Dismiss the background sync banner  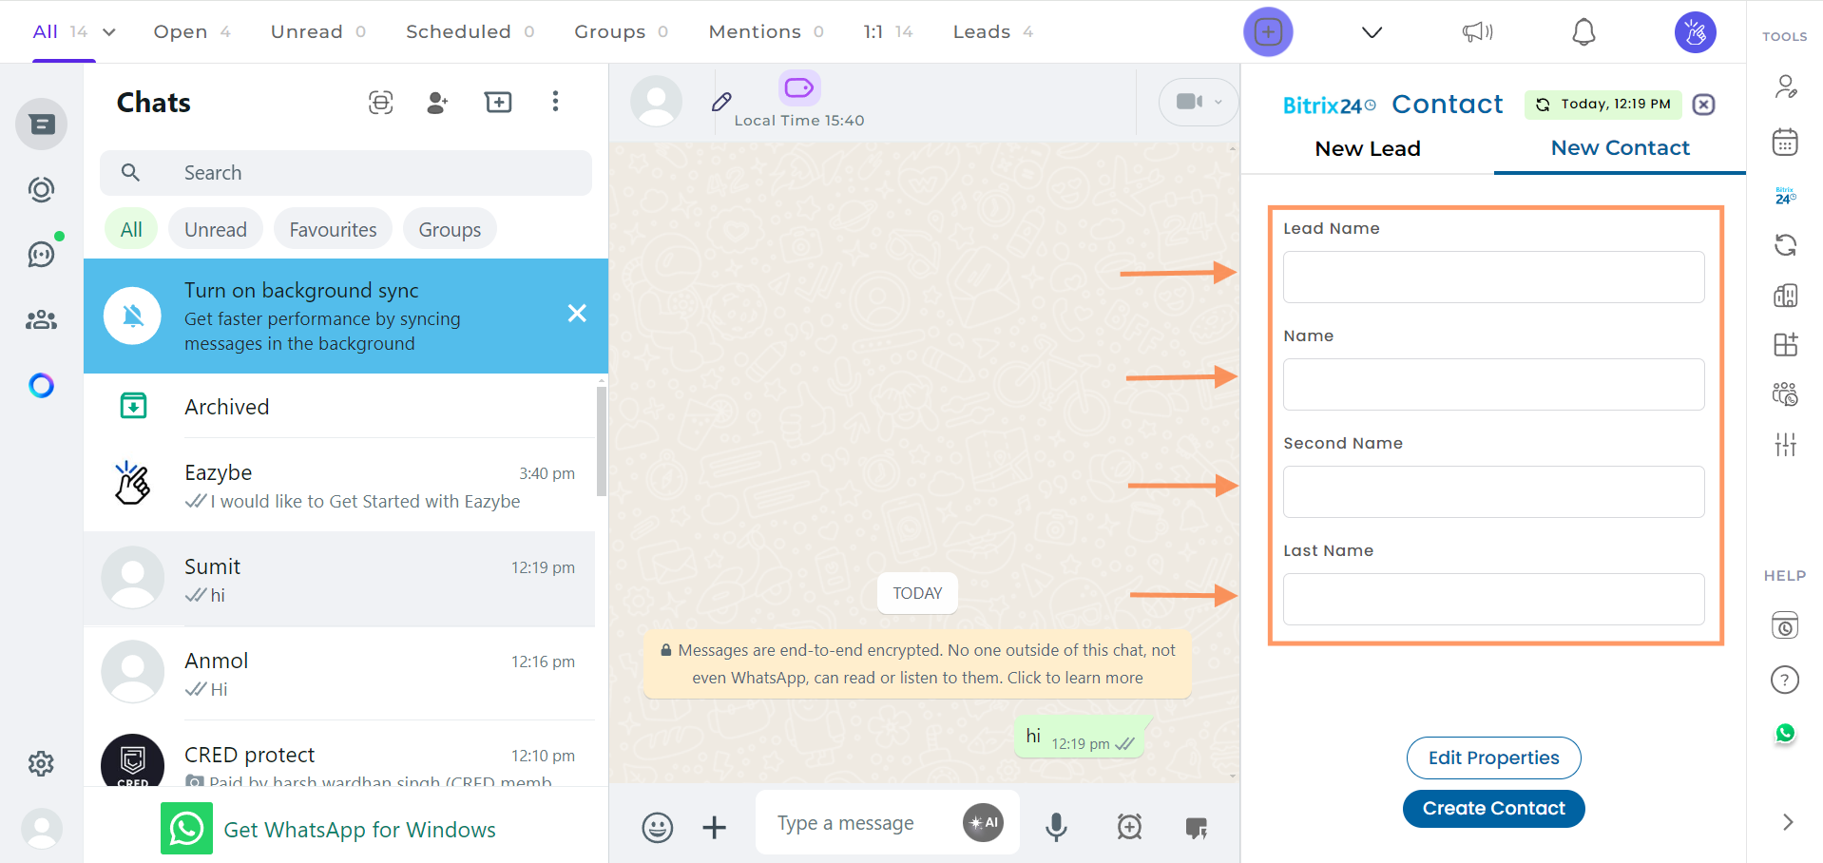pyautogui.click(x=577, y=314)
